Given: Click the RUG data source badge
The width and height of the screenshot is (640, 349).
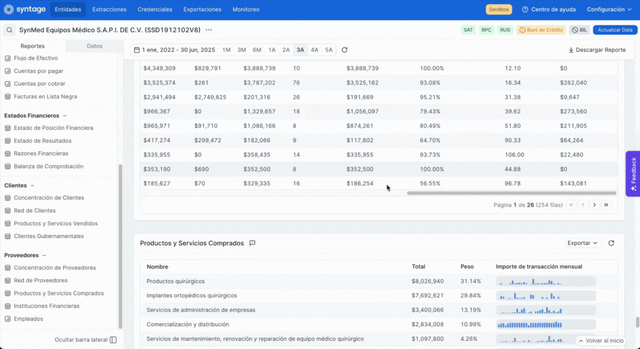Looking at the screenshot, I should (x=505, y=30).
